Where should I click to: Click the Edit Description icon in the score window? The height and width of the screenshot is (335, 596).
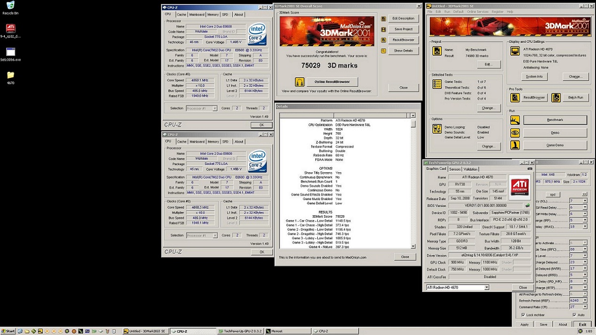[384, 19]
